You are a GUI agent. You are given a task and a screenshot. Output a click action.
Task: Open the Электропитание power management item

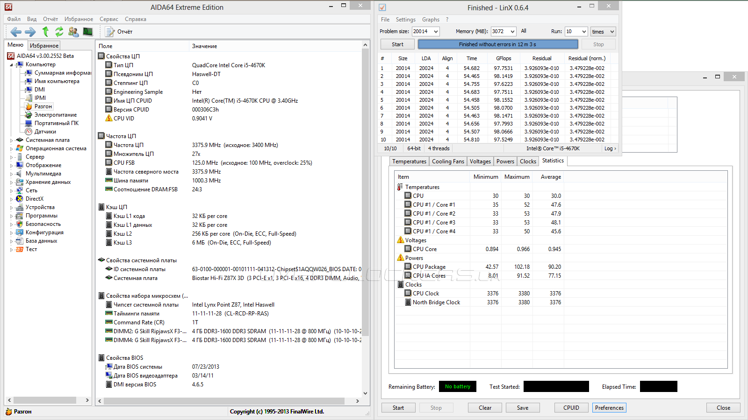pyautogui.click(x=55, y=115)
